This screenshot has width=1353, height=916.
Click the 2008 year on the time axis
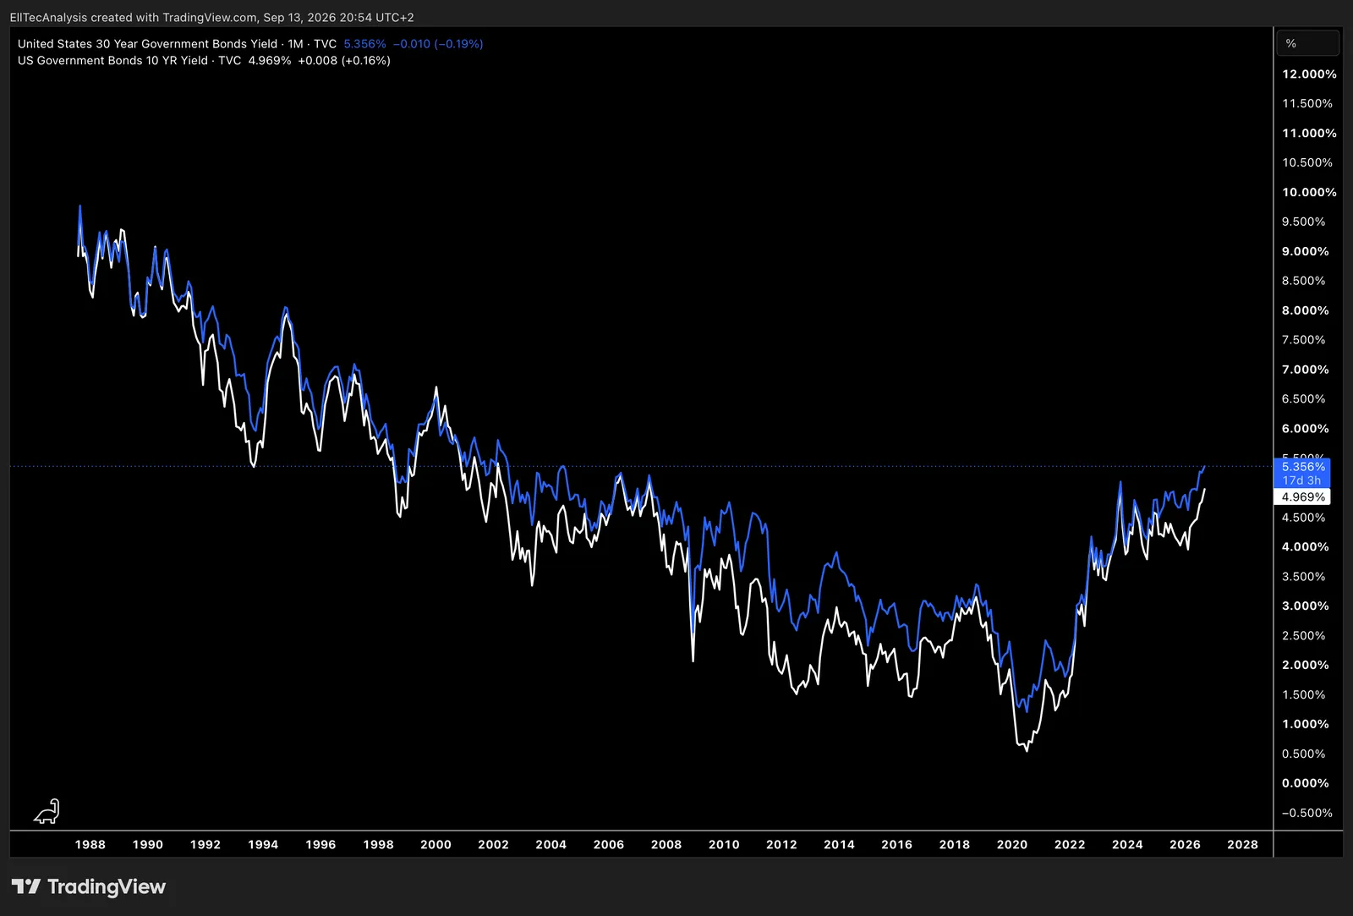coord(666,844)
